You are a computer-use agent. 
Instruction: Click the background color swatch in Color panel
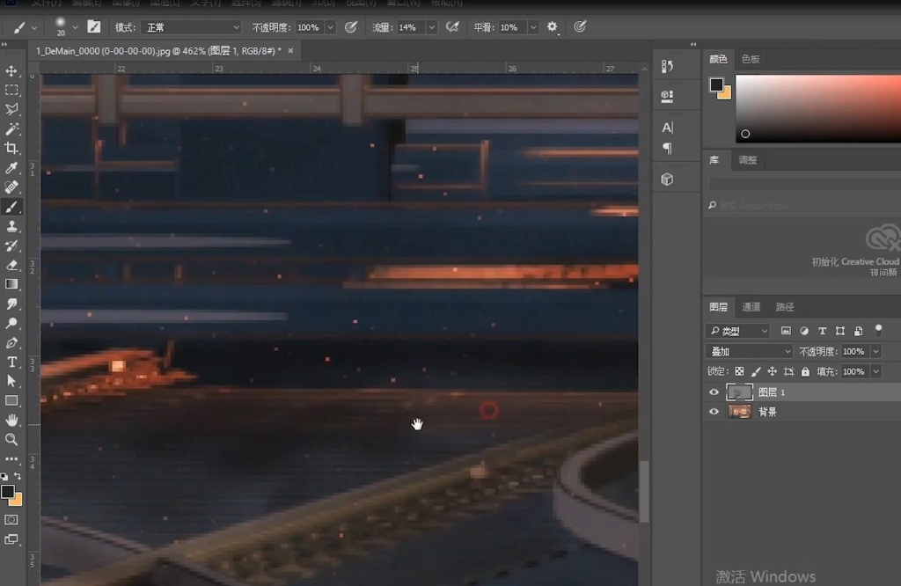click(725, 93)
